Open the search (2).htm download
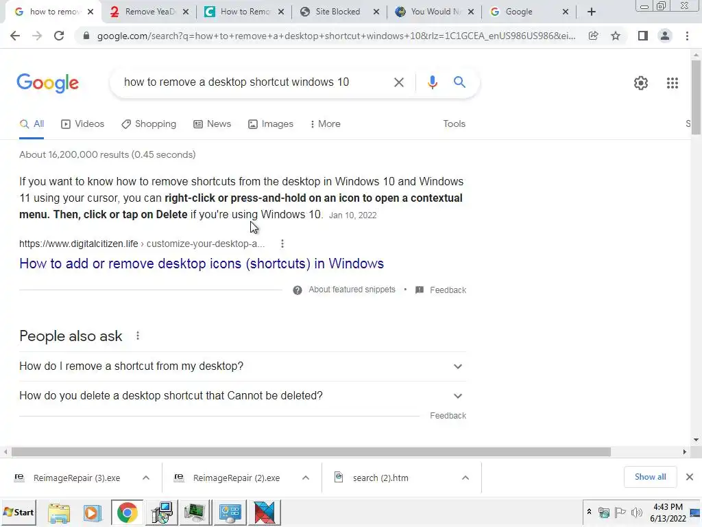This screenshot has width=702, height=527. [x=380, y=478]
